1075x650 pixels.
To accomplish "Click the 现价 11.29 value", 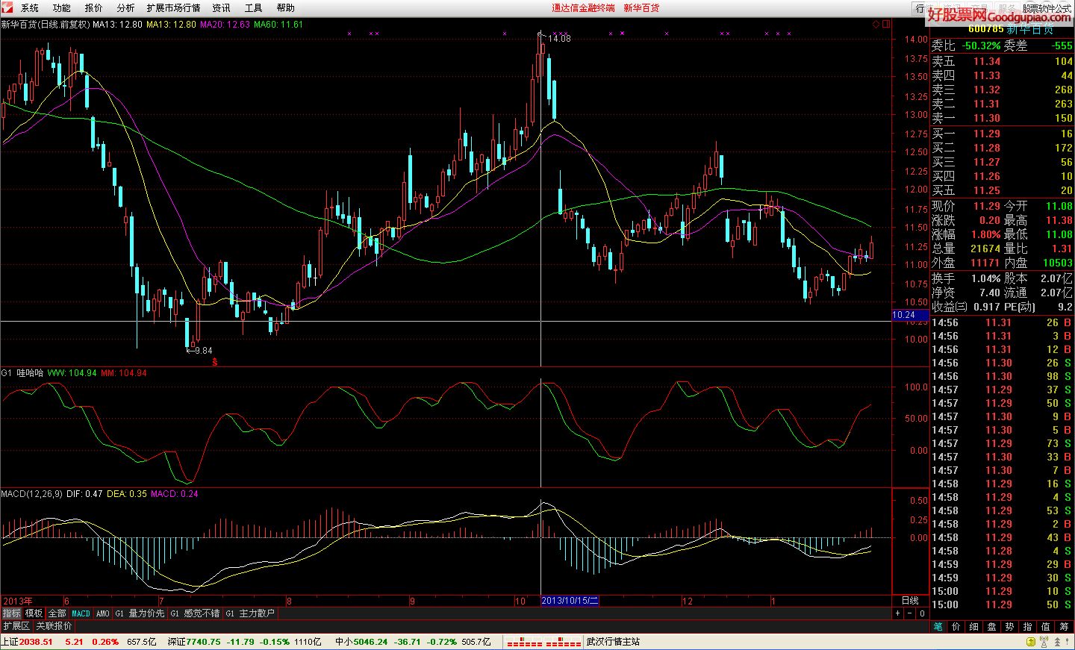I will point(986,206).
